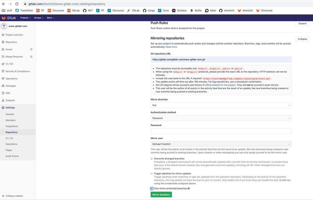Screen dimensions: 313x200
Task: Click the Mirror repository button
Action: coord(161,195)
